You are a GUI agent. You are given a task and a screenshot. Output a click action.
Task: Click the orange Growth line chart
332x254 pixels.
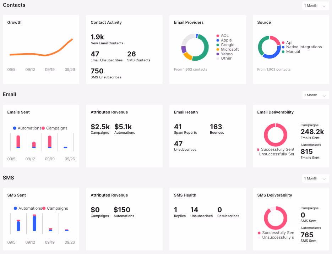[41, 48]
